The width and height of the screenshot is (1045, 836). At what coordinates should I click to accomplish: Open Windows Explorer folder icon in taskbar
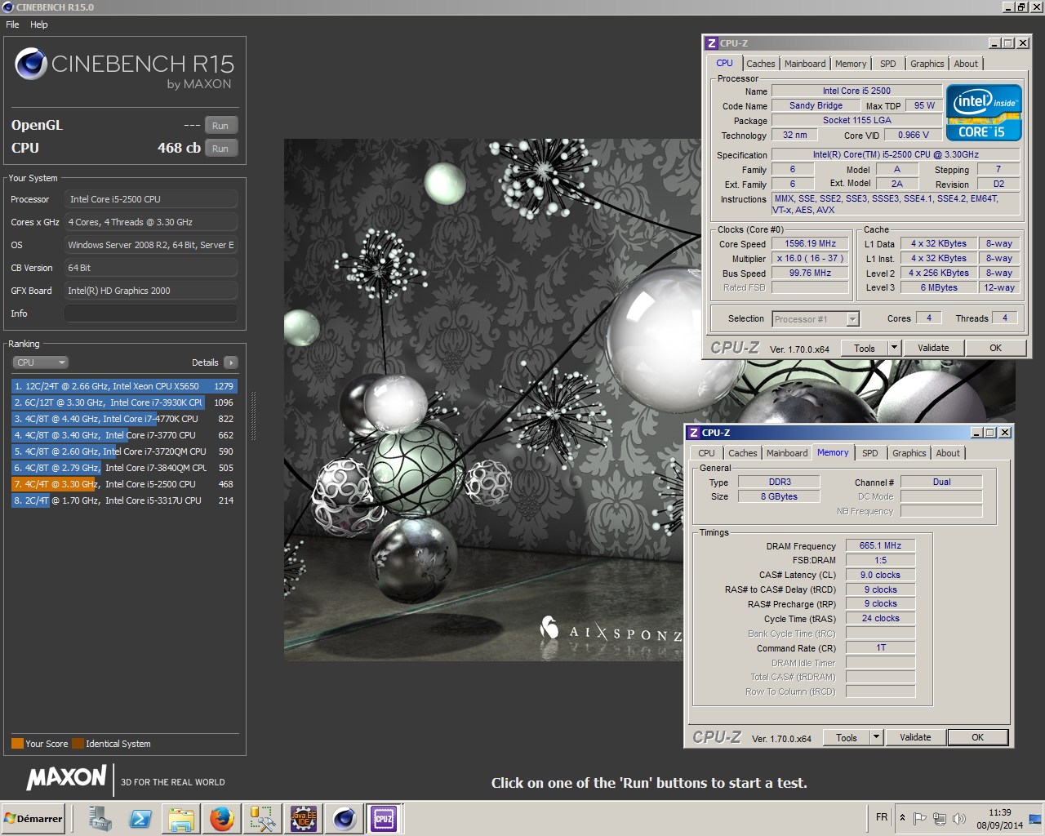click(181, 819)
